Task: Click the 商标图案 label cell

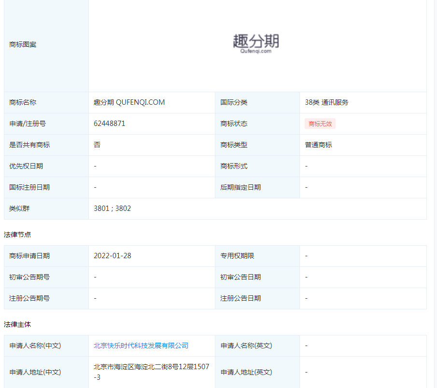Action: coord(23,44)
